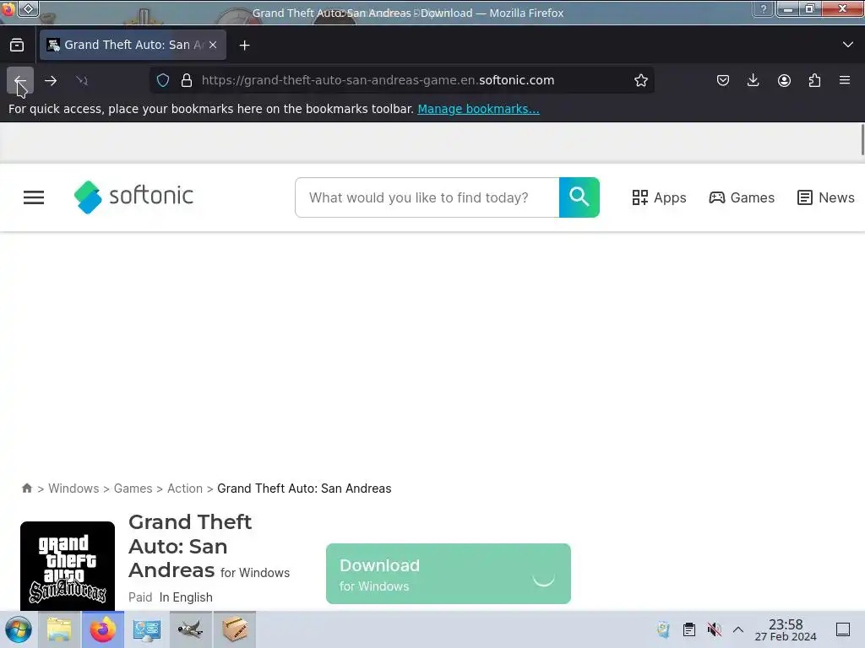The width and height of the screenshot is (865, 648).
Task: Open system settings taskbar icon
Action: click(x=147, y=629)
